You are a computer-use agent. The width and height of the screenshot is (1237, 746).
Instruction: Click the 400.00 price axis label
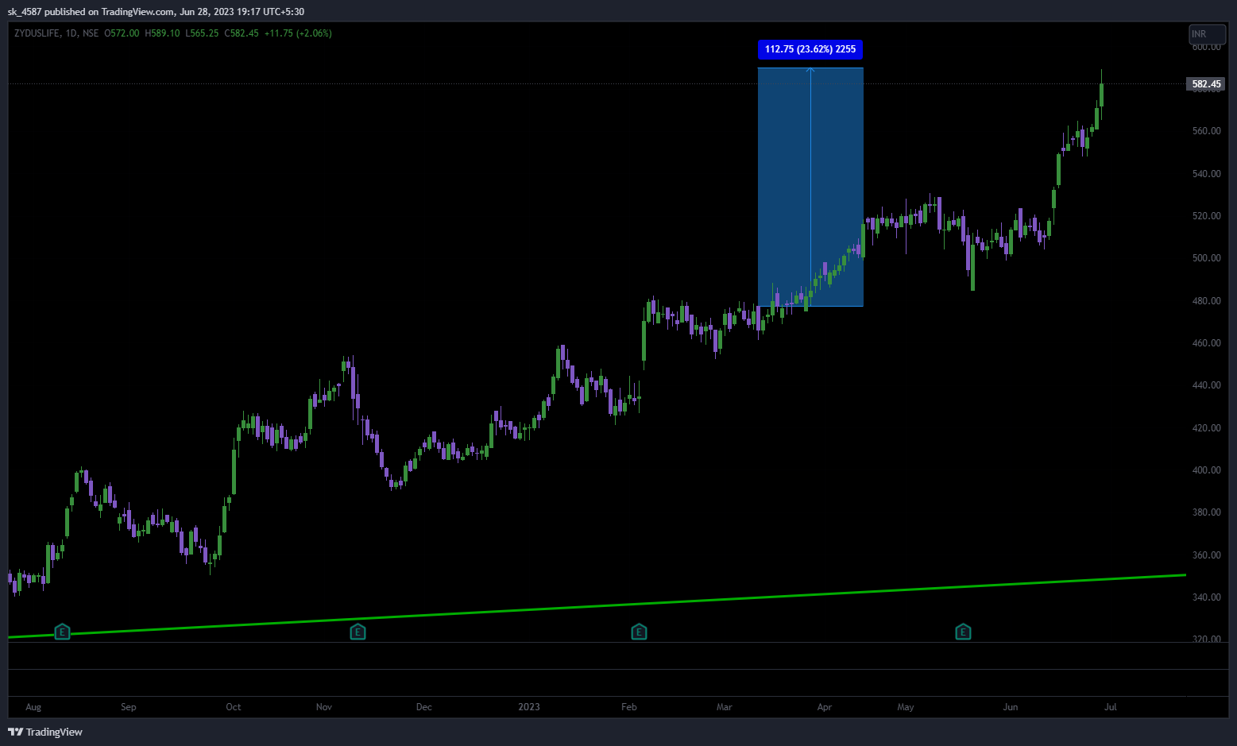click(x=1206, y=470)
